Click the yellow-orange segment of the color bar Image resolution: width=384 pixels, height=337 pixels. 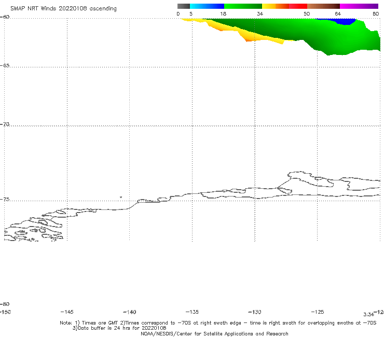[x=276, y=6]
